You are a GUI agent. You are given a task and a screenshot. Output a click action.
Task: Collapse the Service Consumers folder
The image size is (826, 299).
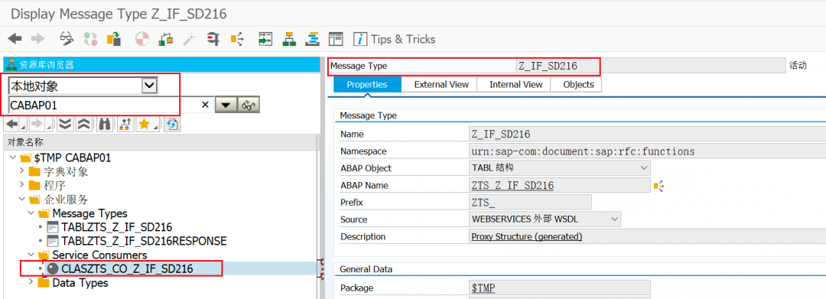tap(31, 255)
